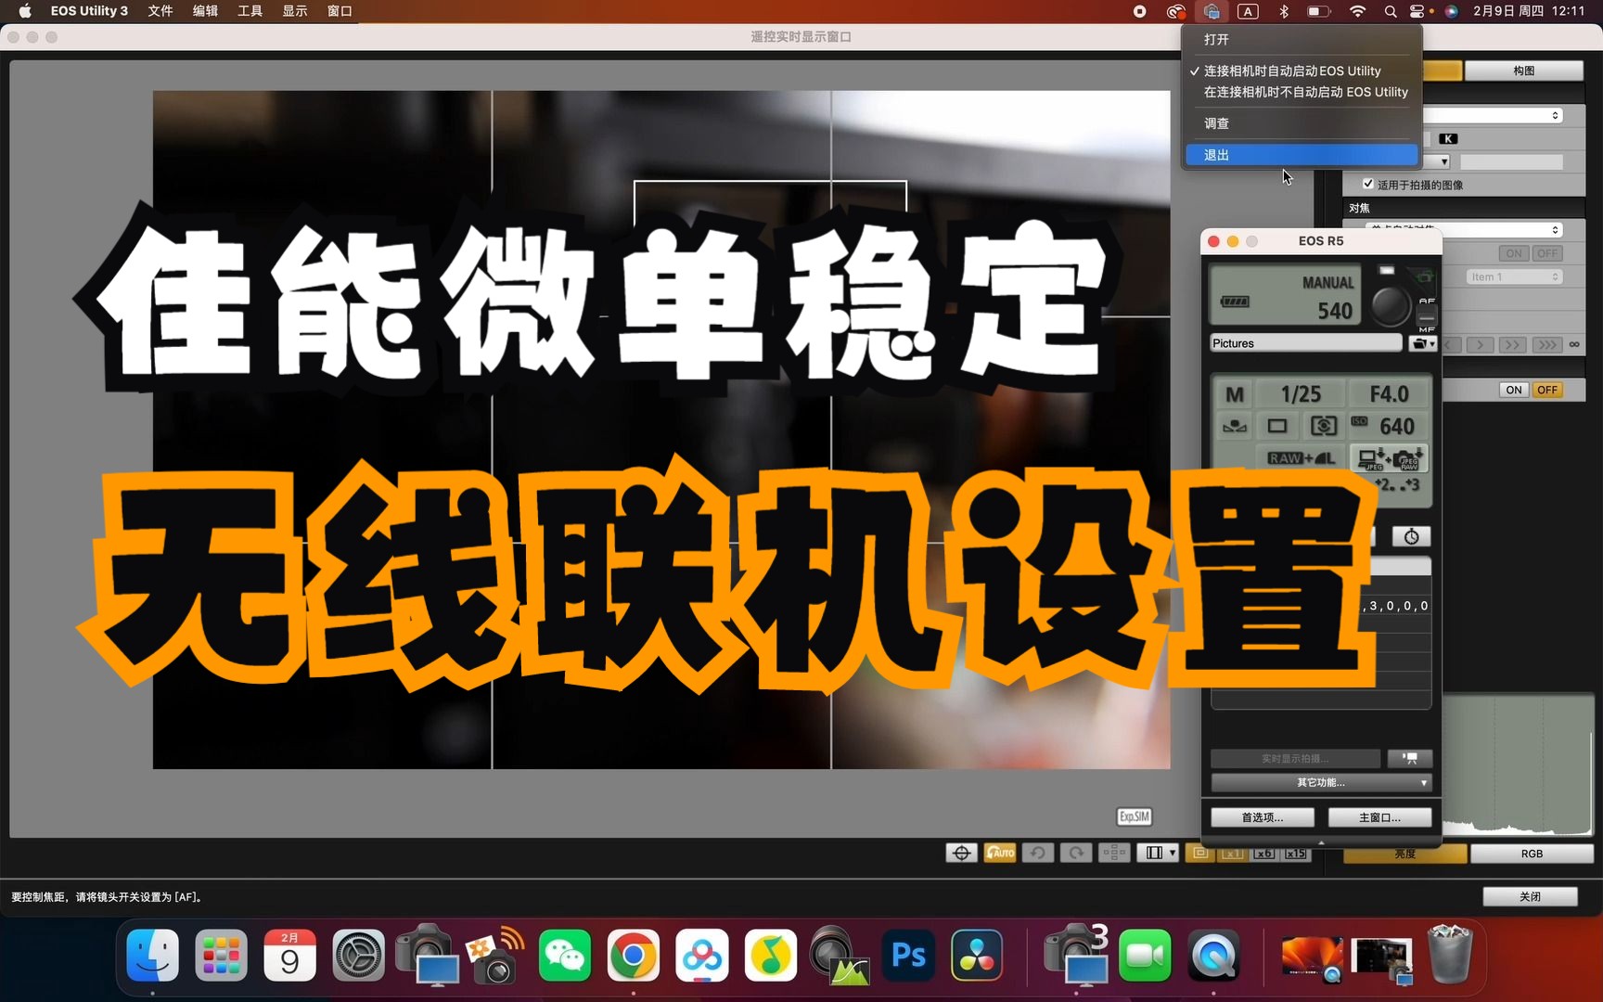This screenshot has width=1603, height=1002.
Task: Open the Item 1 dropdown
Action: pos(1513,276)
